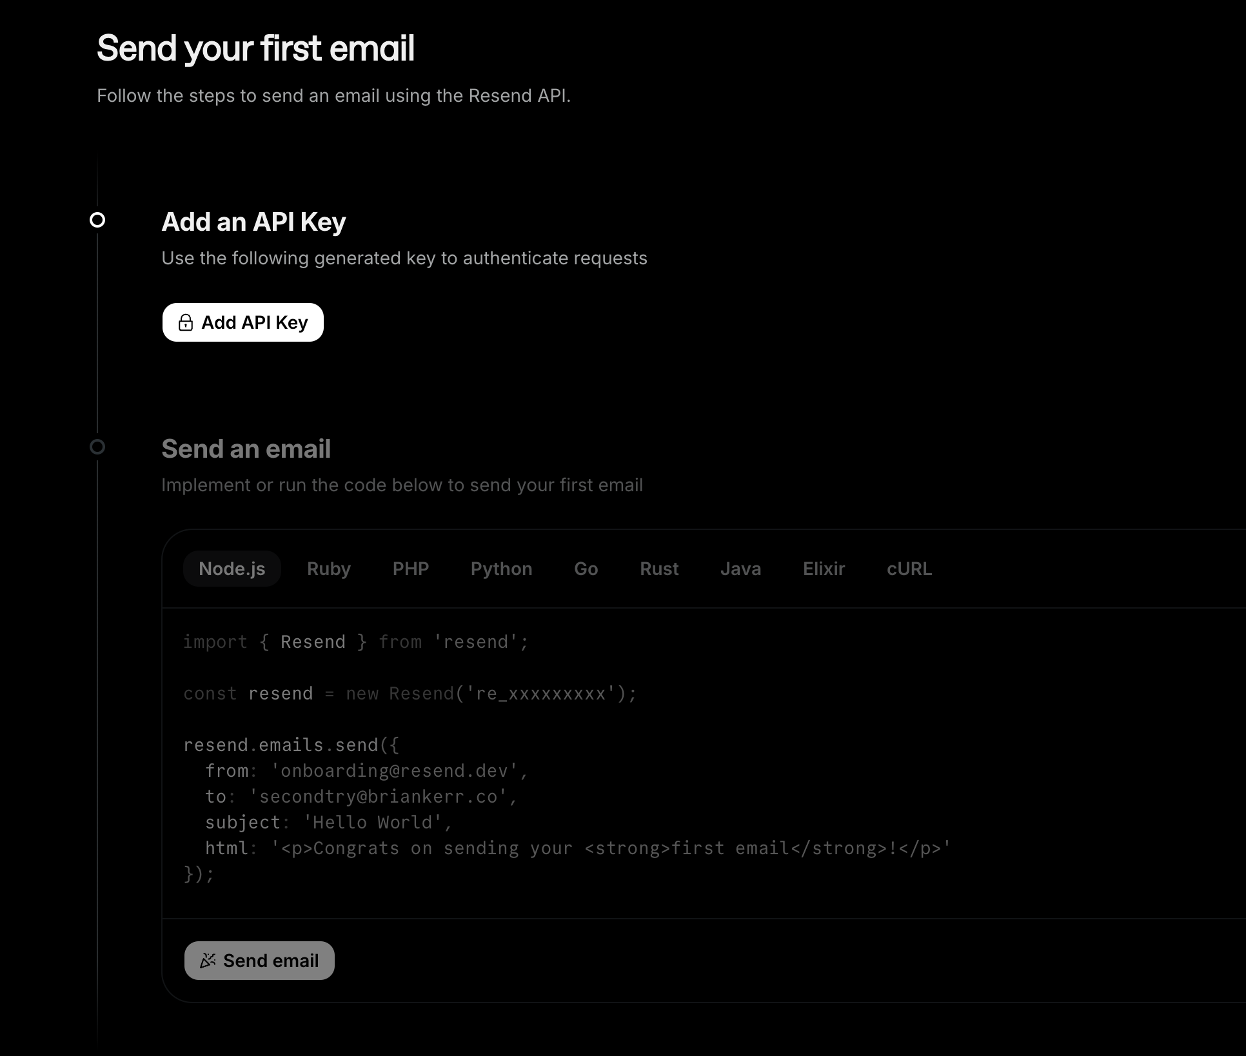
Task: Select the Node.js code tab
Action: (232, 569)
